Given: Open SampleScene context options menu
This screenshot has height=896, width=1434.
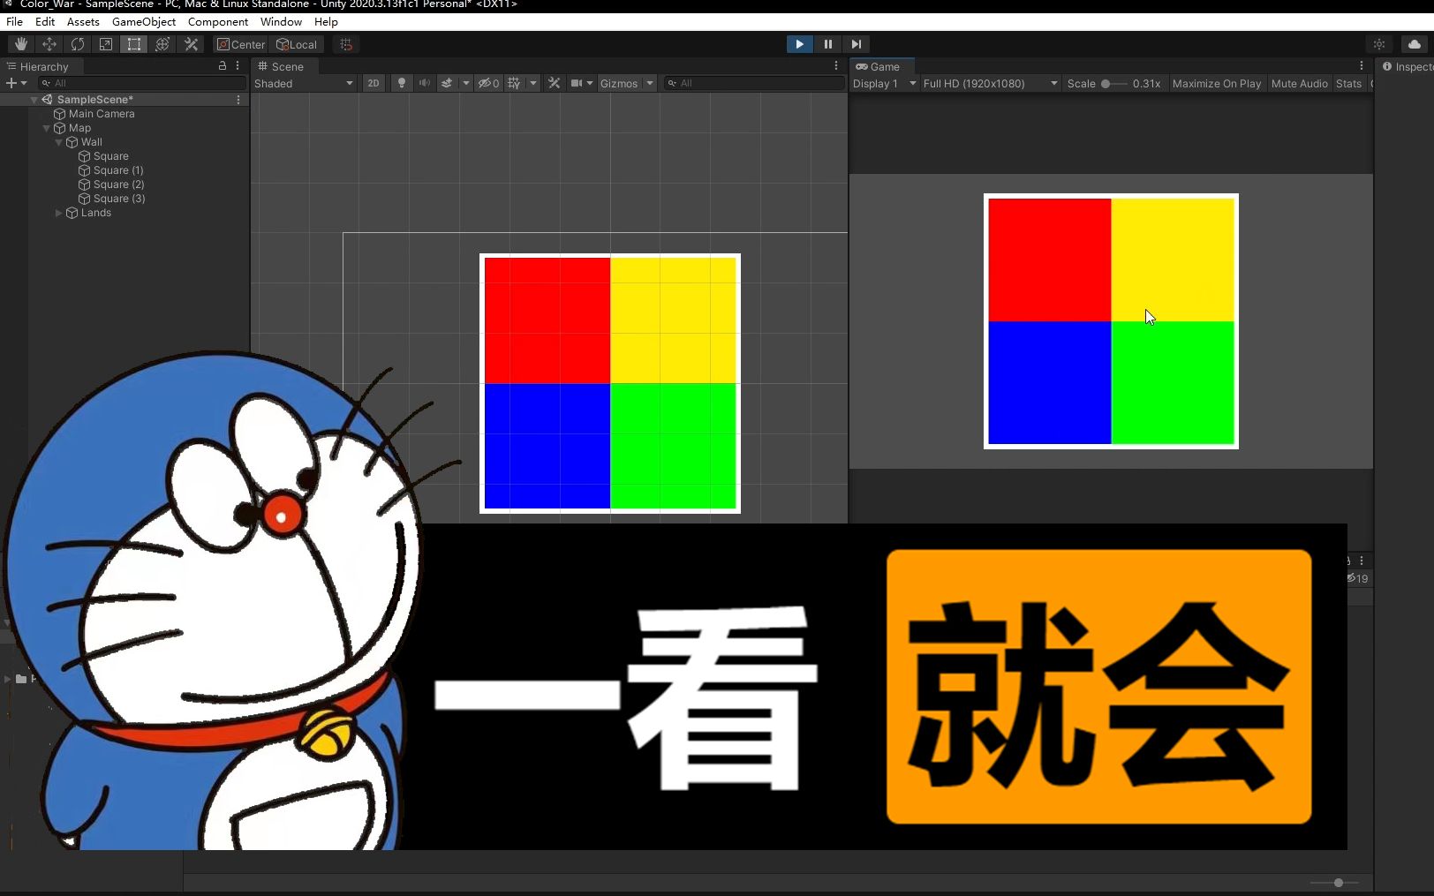Looking at the screenshot, I should [x=238, y=100].
